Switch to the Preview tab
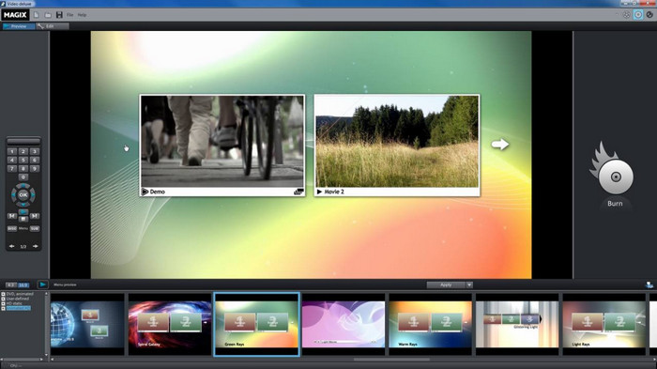The height and width of the screenshot is (369, 657). [x=19, y=26]
